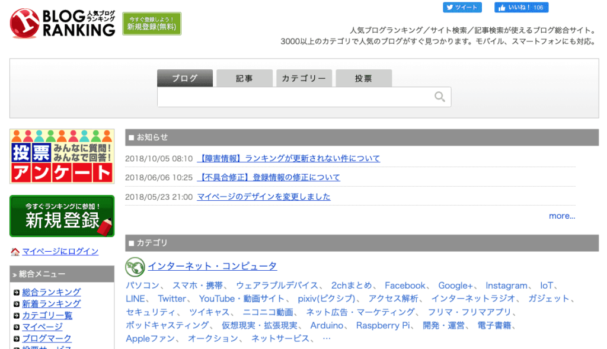Click the bullet icon beside マイページ

[x=16, y=327]
